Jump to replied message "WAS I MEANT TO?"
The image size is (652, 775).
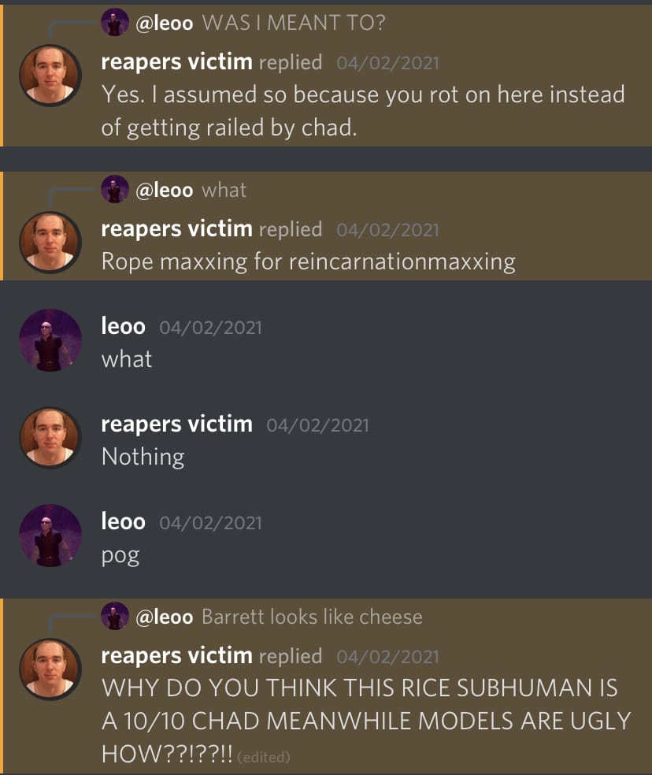click(x=293, y=23)
